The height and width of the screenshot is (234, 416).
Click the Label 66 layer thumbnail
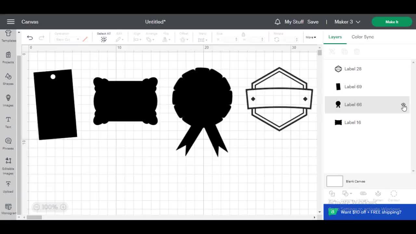pyautogui.click(x=338, y=105)
